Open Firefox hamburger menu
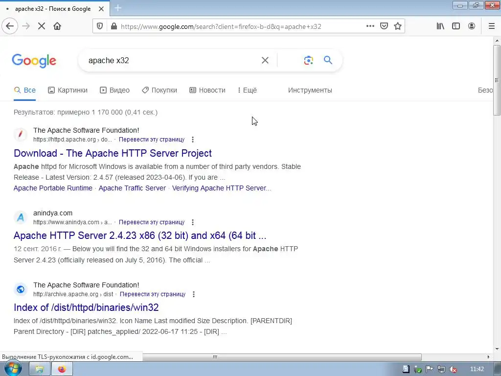 tap(492, 26)
